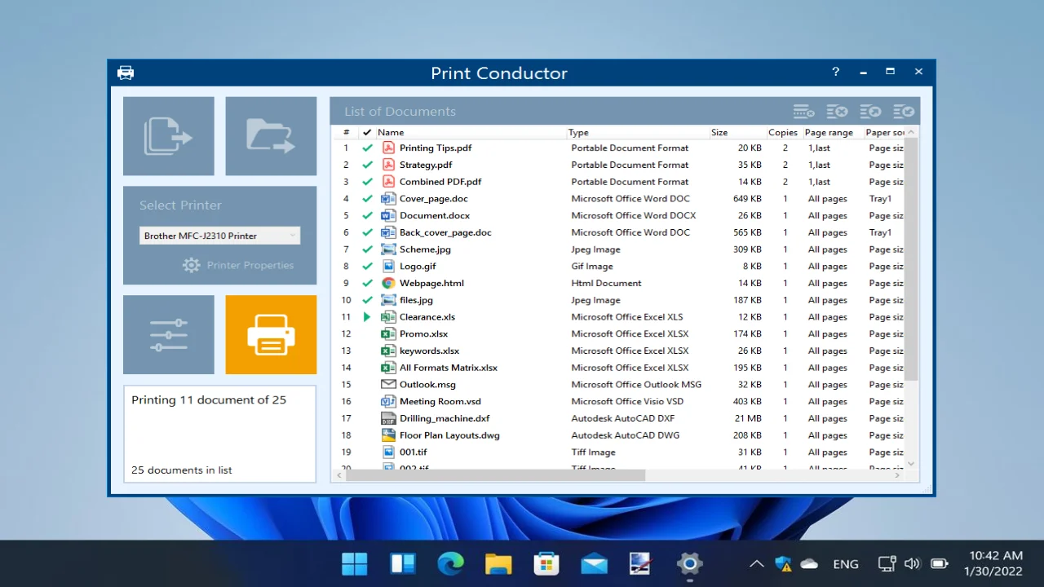Toggle the check mark for Strategy.pdf
Screen dimensions: 1044x587
pos(367,165)
